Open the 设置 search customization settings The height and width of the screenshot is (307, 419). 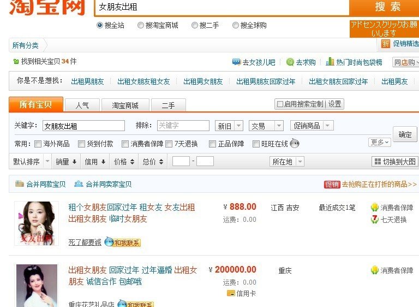pyautogui.click(x=334, y=104)
